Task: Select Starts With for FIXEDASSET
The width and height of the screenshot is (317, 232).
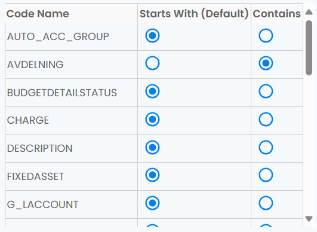Action: click(x=152, y=175)
